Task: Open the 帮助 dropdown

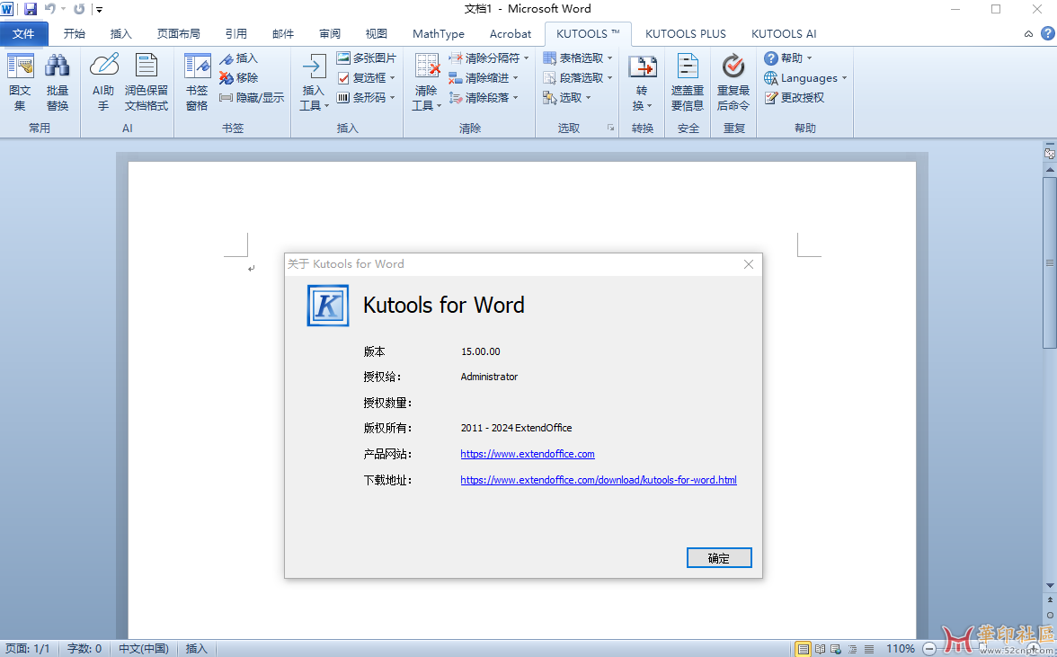Action: (x=788, y=58)
